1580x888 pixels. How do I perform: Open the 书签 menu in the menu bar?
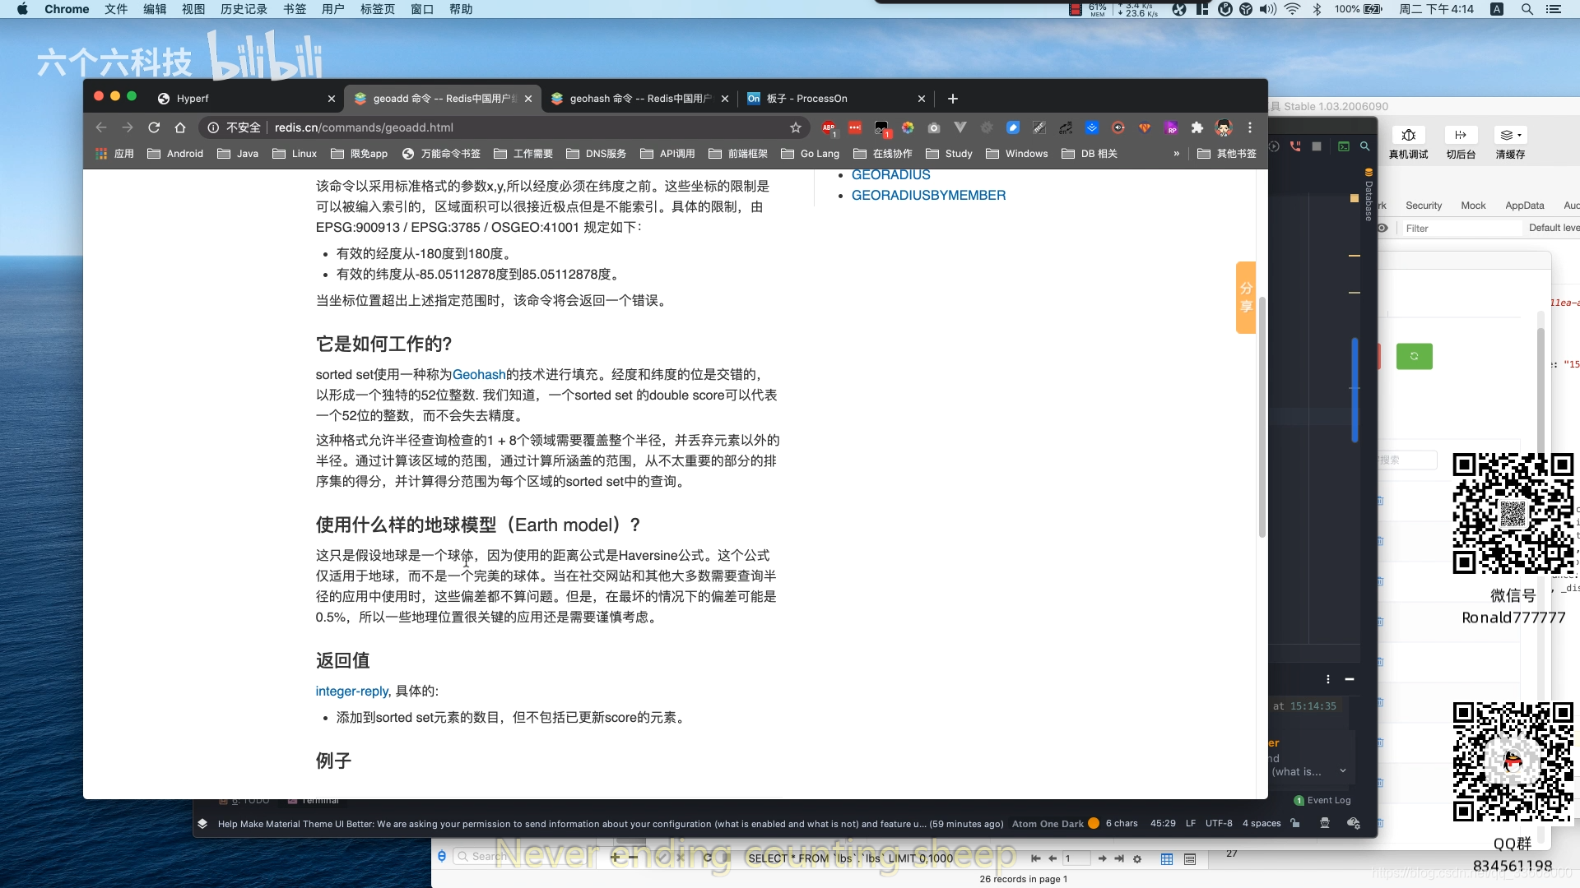295,9
